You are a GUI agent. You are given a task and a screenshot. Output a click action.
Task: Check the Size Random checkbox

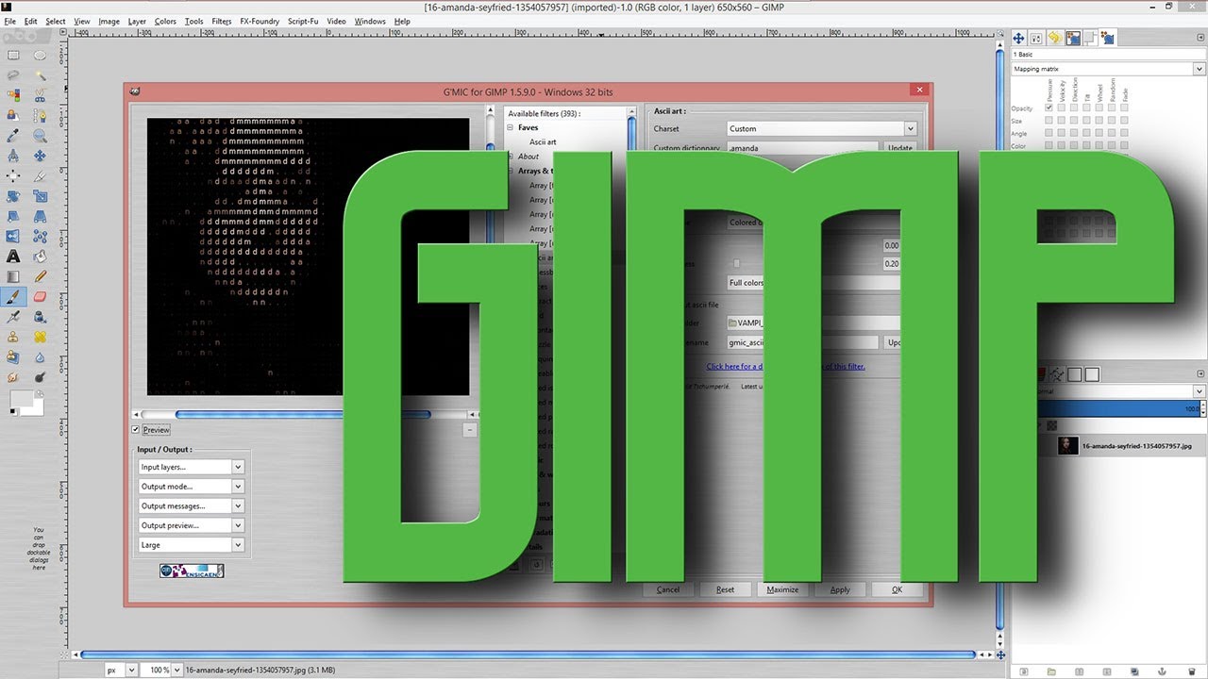(1112, 121)
